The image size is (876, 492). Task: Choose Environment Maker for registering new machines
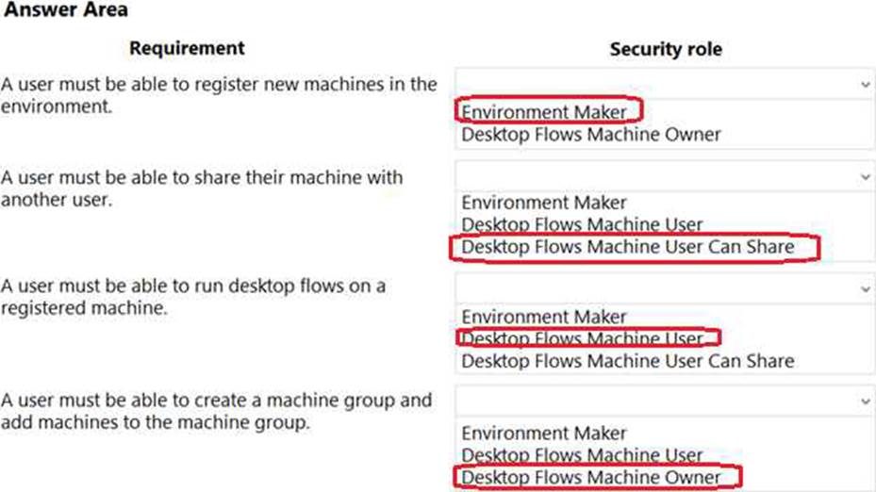[x=544, y=112]
